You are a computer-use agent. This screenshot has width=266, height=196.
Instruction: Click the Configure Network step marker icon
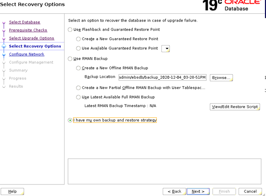(4, 54)
